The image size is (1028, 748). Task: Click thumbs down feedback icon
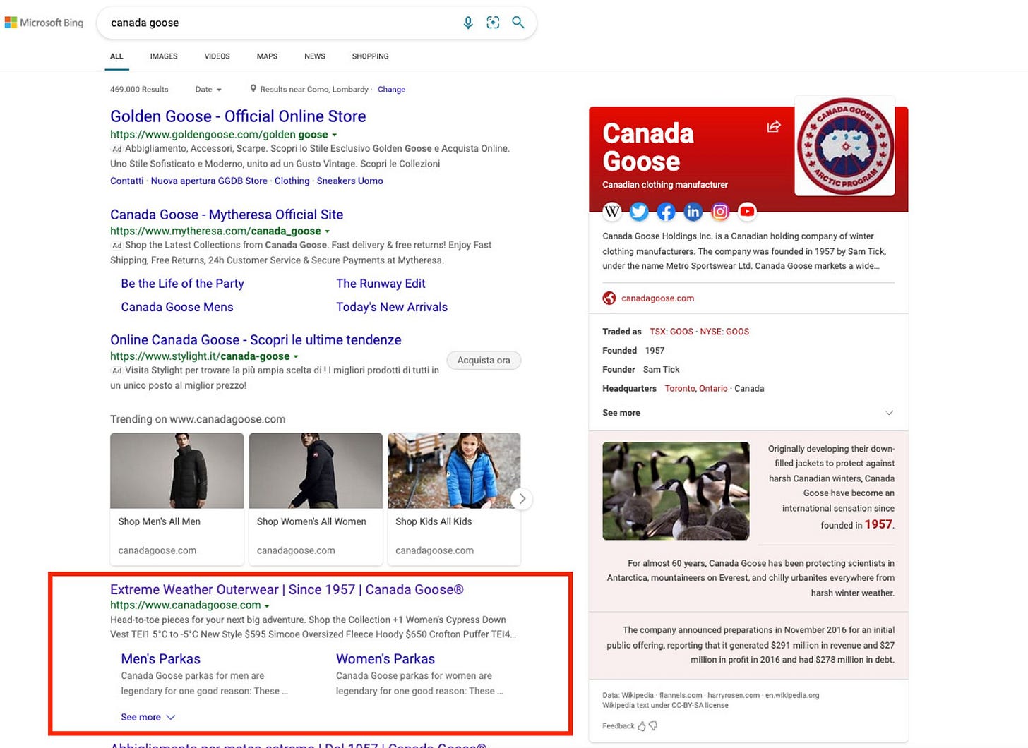coord(652,725)
